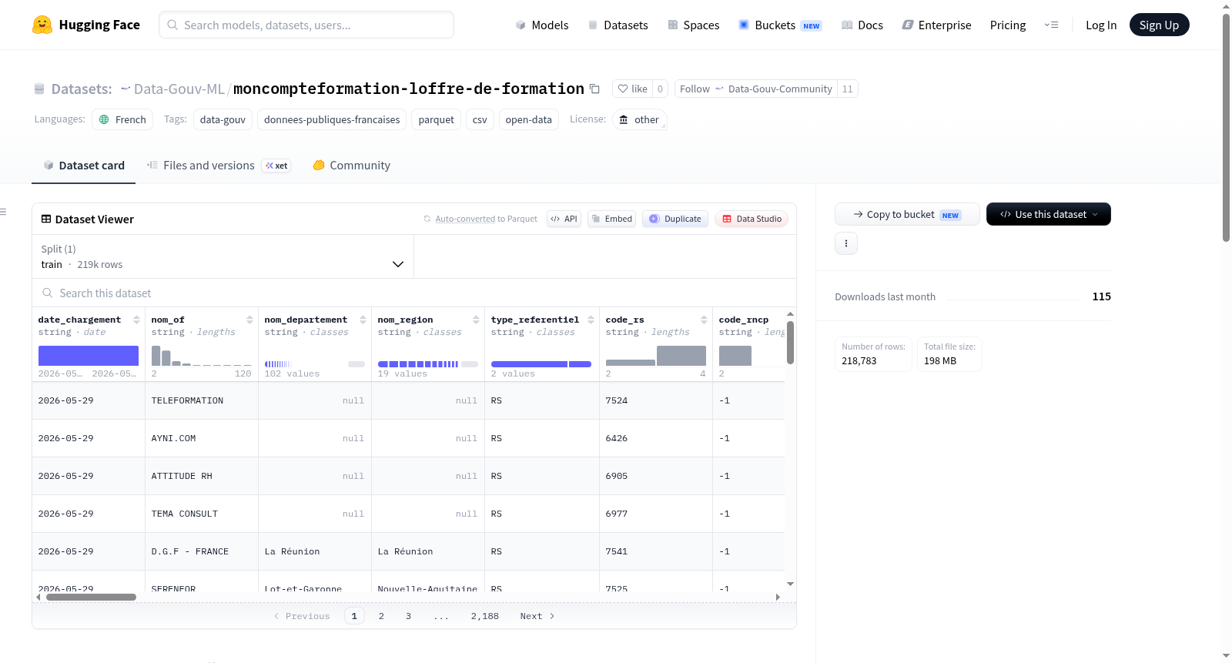Select the data-gouv tag
Screen dimensions: 1232x663
point(223,119)
